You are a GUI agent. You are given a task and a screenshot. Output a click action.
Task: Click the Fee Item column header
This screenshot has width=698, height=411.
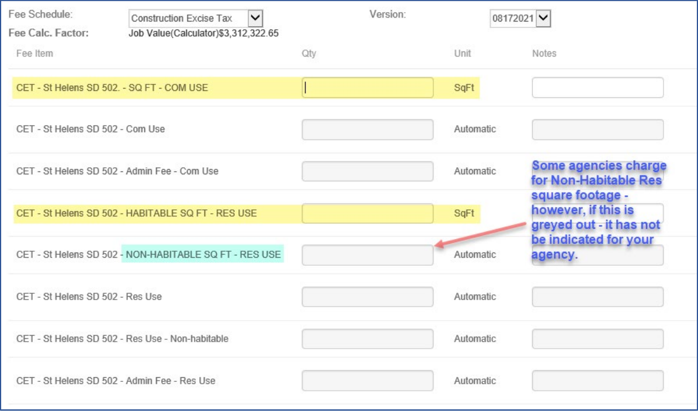(34, 54)
